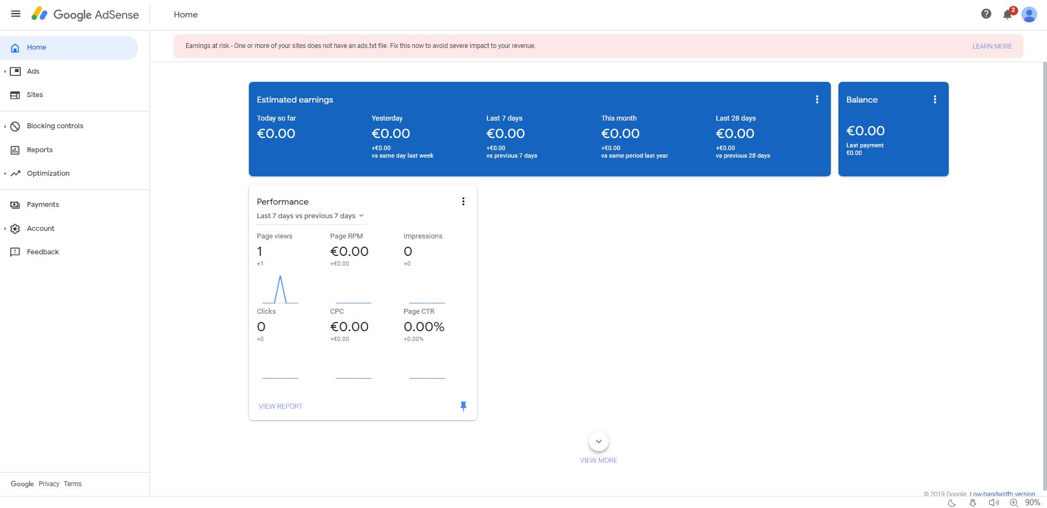The image size is (1047, 508).
Task: Click the Earnings at risk warning text
Action: pos(360,46)
